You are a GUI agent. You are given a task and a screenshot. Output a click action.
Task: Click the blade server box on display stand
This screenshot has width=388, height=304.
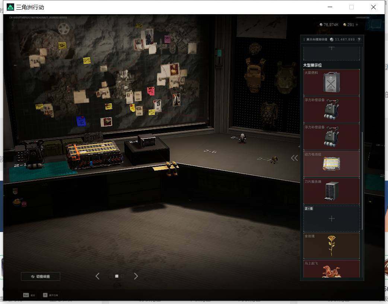(x=147, y=141)
